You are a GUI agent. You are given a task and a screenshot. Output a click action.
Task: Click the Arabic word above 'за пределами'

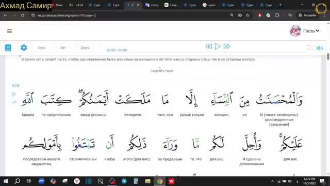click(x=170, y=145)
